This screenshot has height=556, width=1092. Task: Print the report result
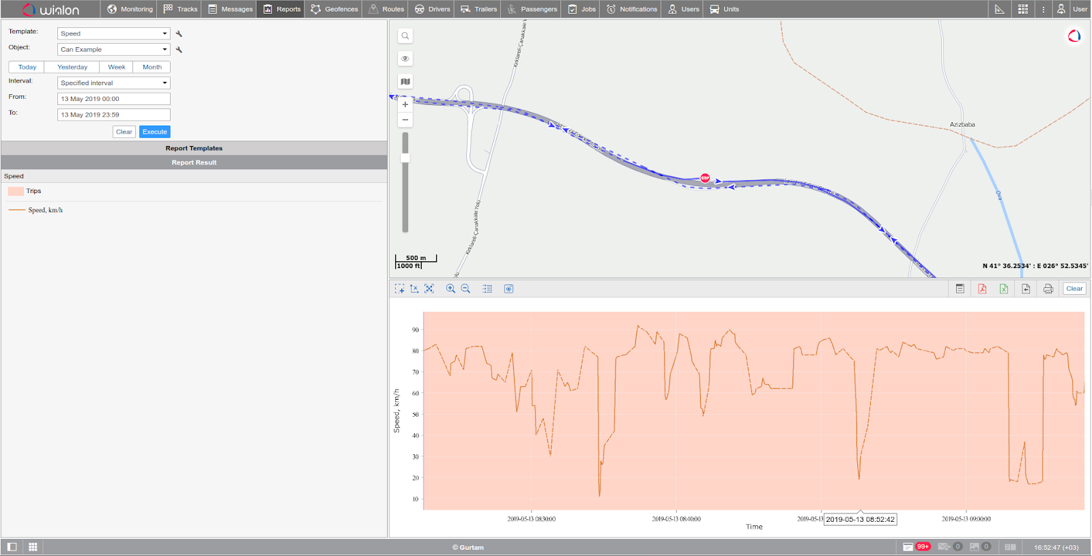pos(1048,289)
